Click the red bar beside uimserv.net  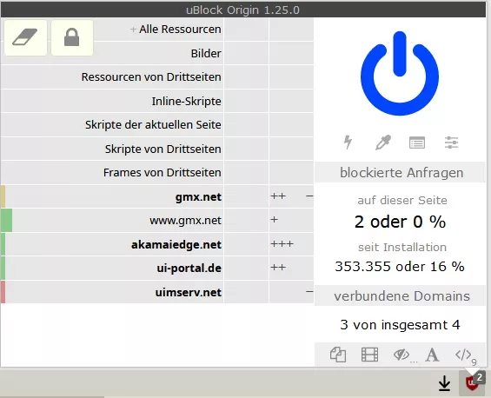[x=3, y=292]
